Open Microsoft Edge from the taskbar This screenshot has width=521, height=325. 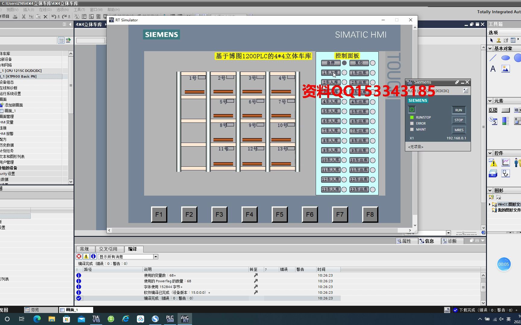[37, 319]
